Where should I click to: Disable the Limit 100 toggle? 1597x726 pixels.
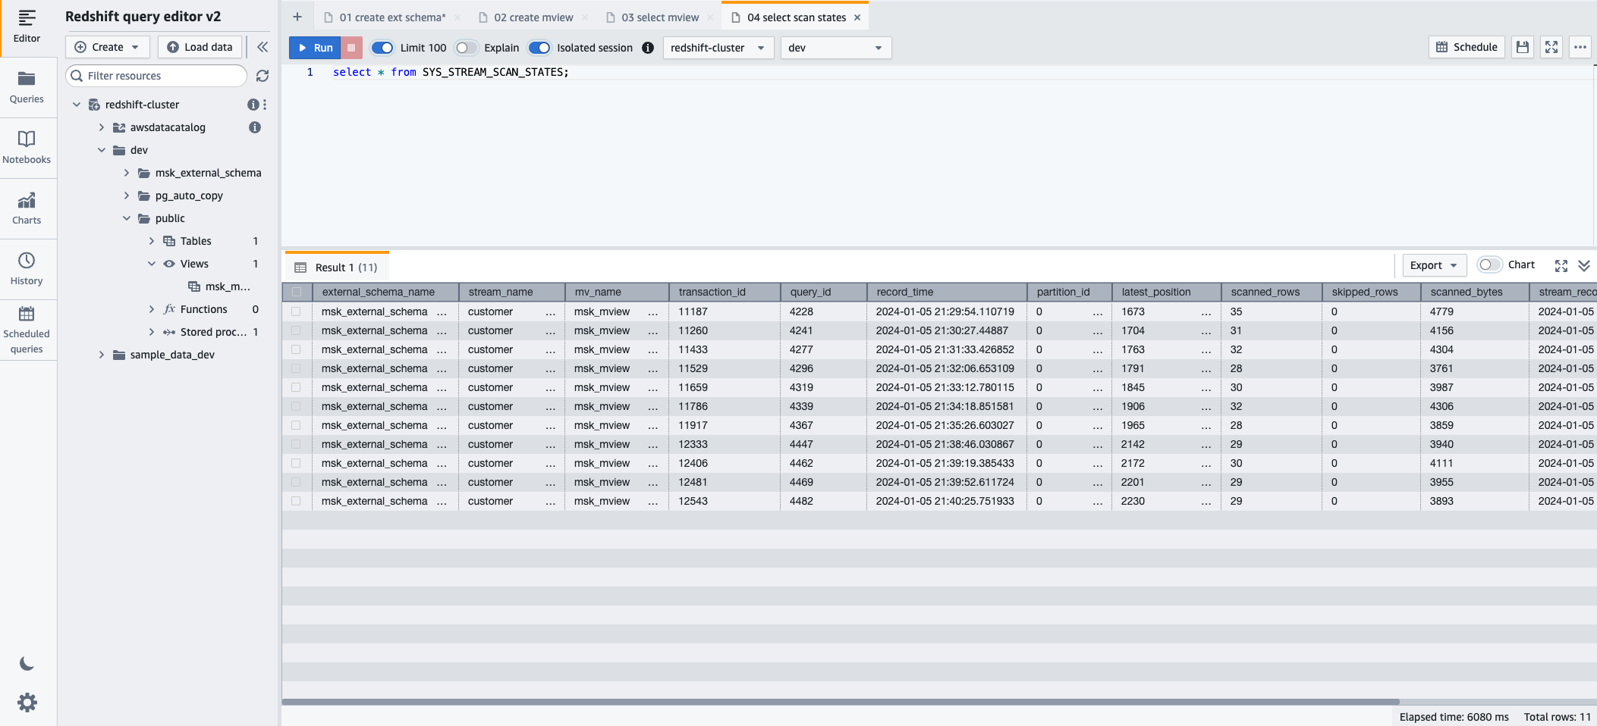click(381, 47)
